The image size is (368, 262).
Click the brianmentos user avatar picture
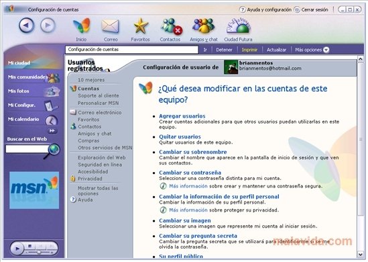pyautogui.click(x=231, y=67)
